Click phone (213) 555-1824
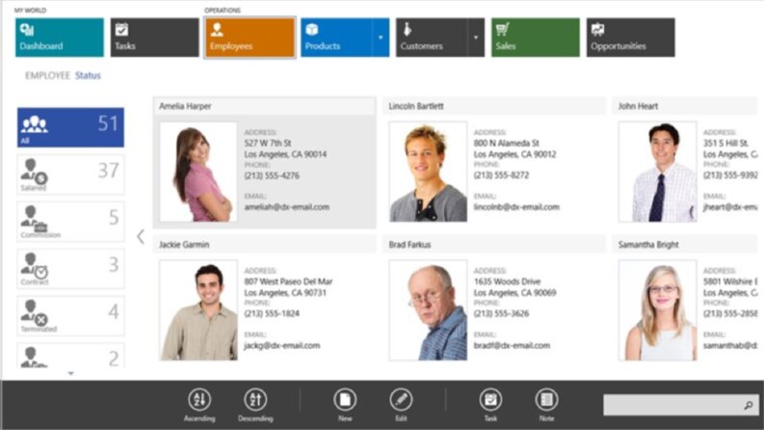The height and width of the screenshot is (430, 764). 272,313
